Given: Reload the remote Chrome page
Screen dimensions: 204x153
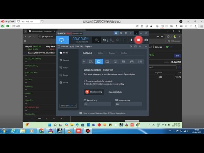Looking at the screenshot, I should click(x=34, y=37).
